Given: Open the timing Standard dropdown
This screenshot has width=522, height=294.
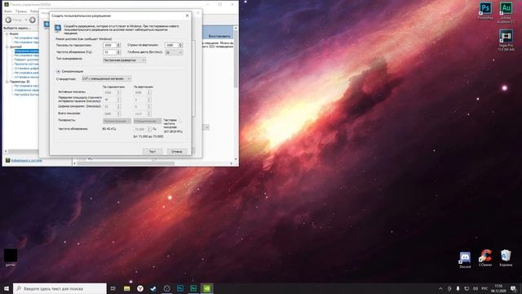Looking at the screenshot, I should 106,78.
